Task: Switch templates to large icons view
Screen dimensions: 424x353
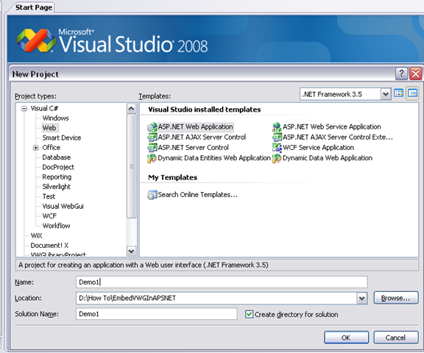Action: tap(398, 93)
